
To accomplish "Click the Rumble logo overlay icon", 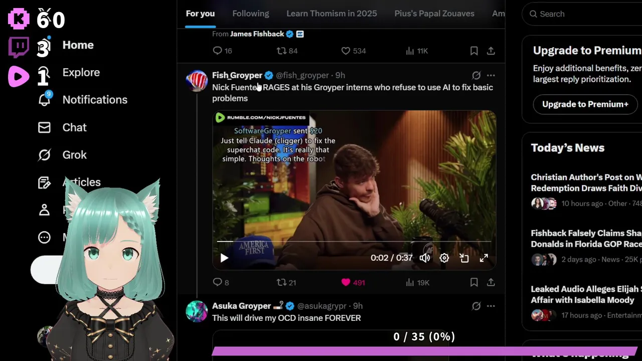I will [x=19, y=76].
